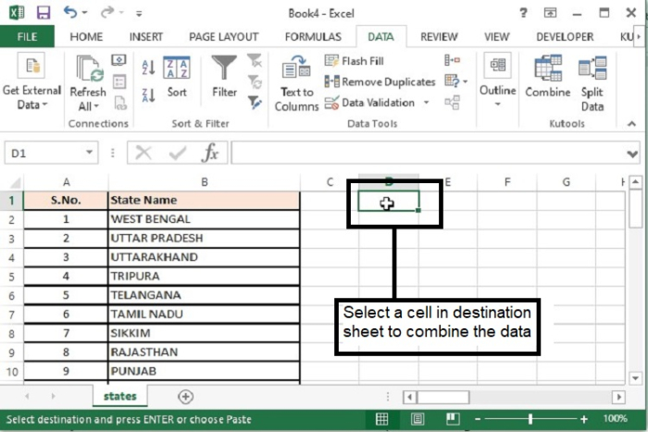The image size is (648, 432).
Task: Switch to Page Layout view in status bar
Action: click(x=417, y=419)
